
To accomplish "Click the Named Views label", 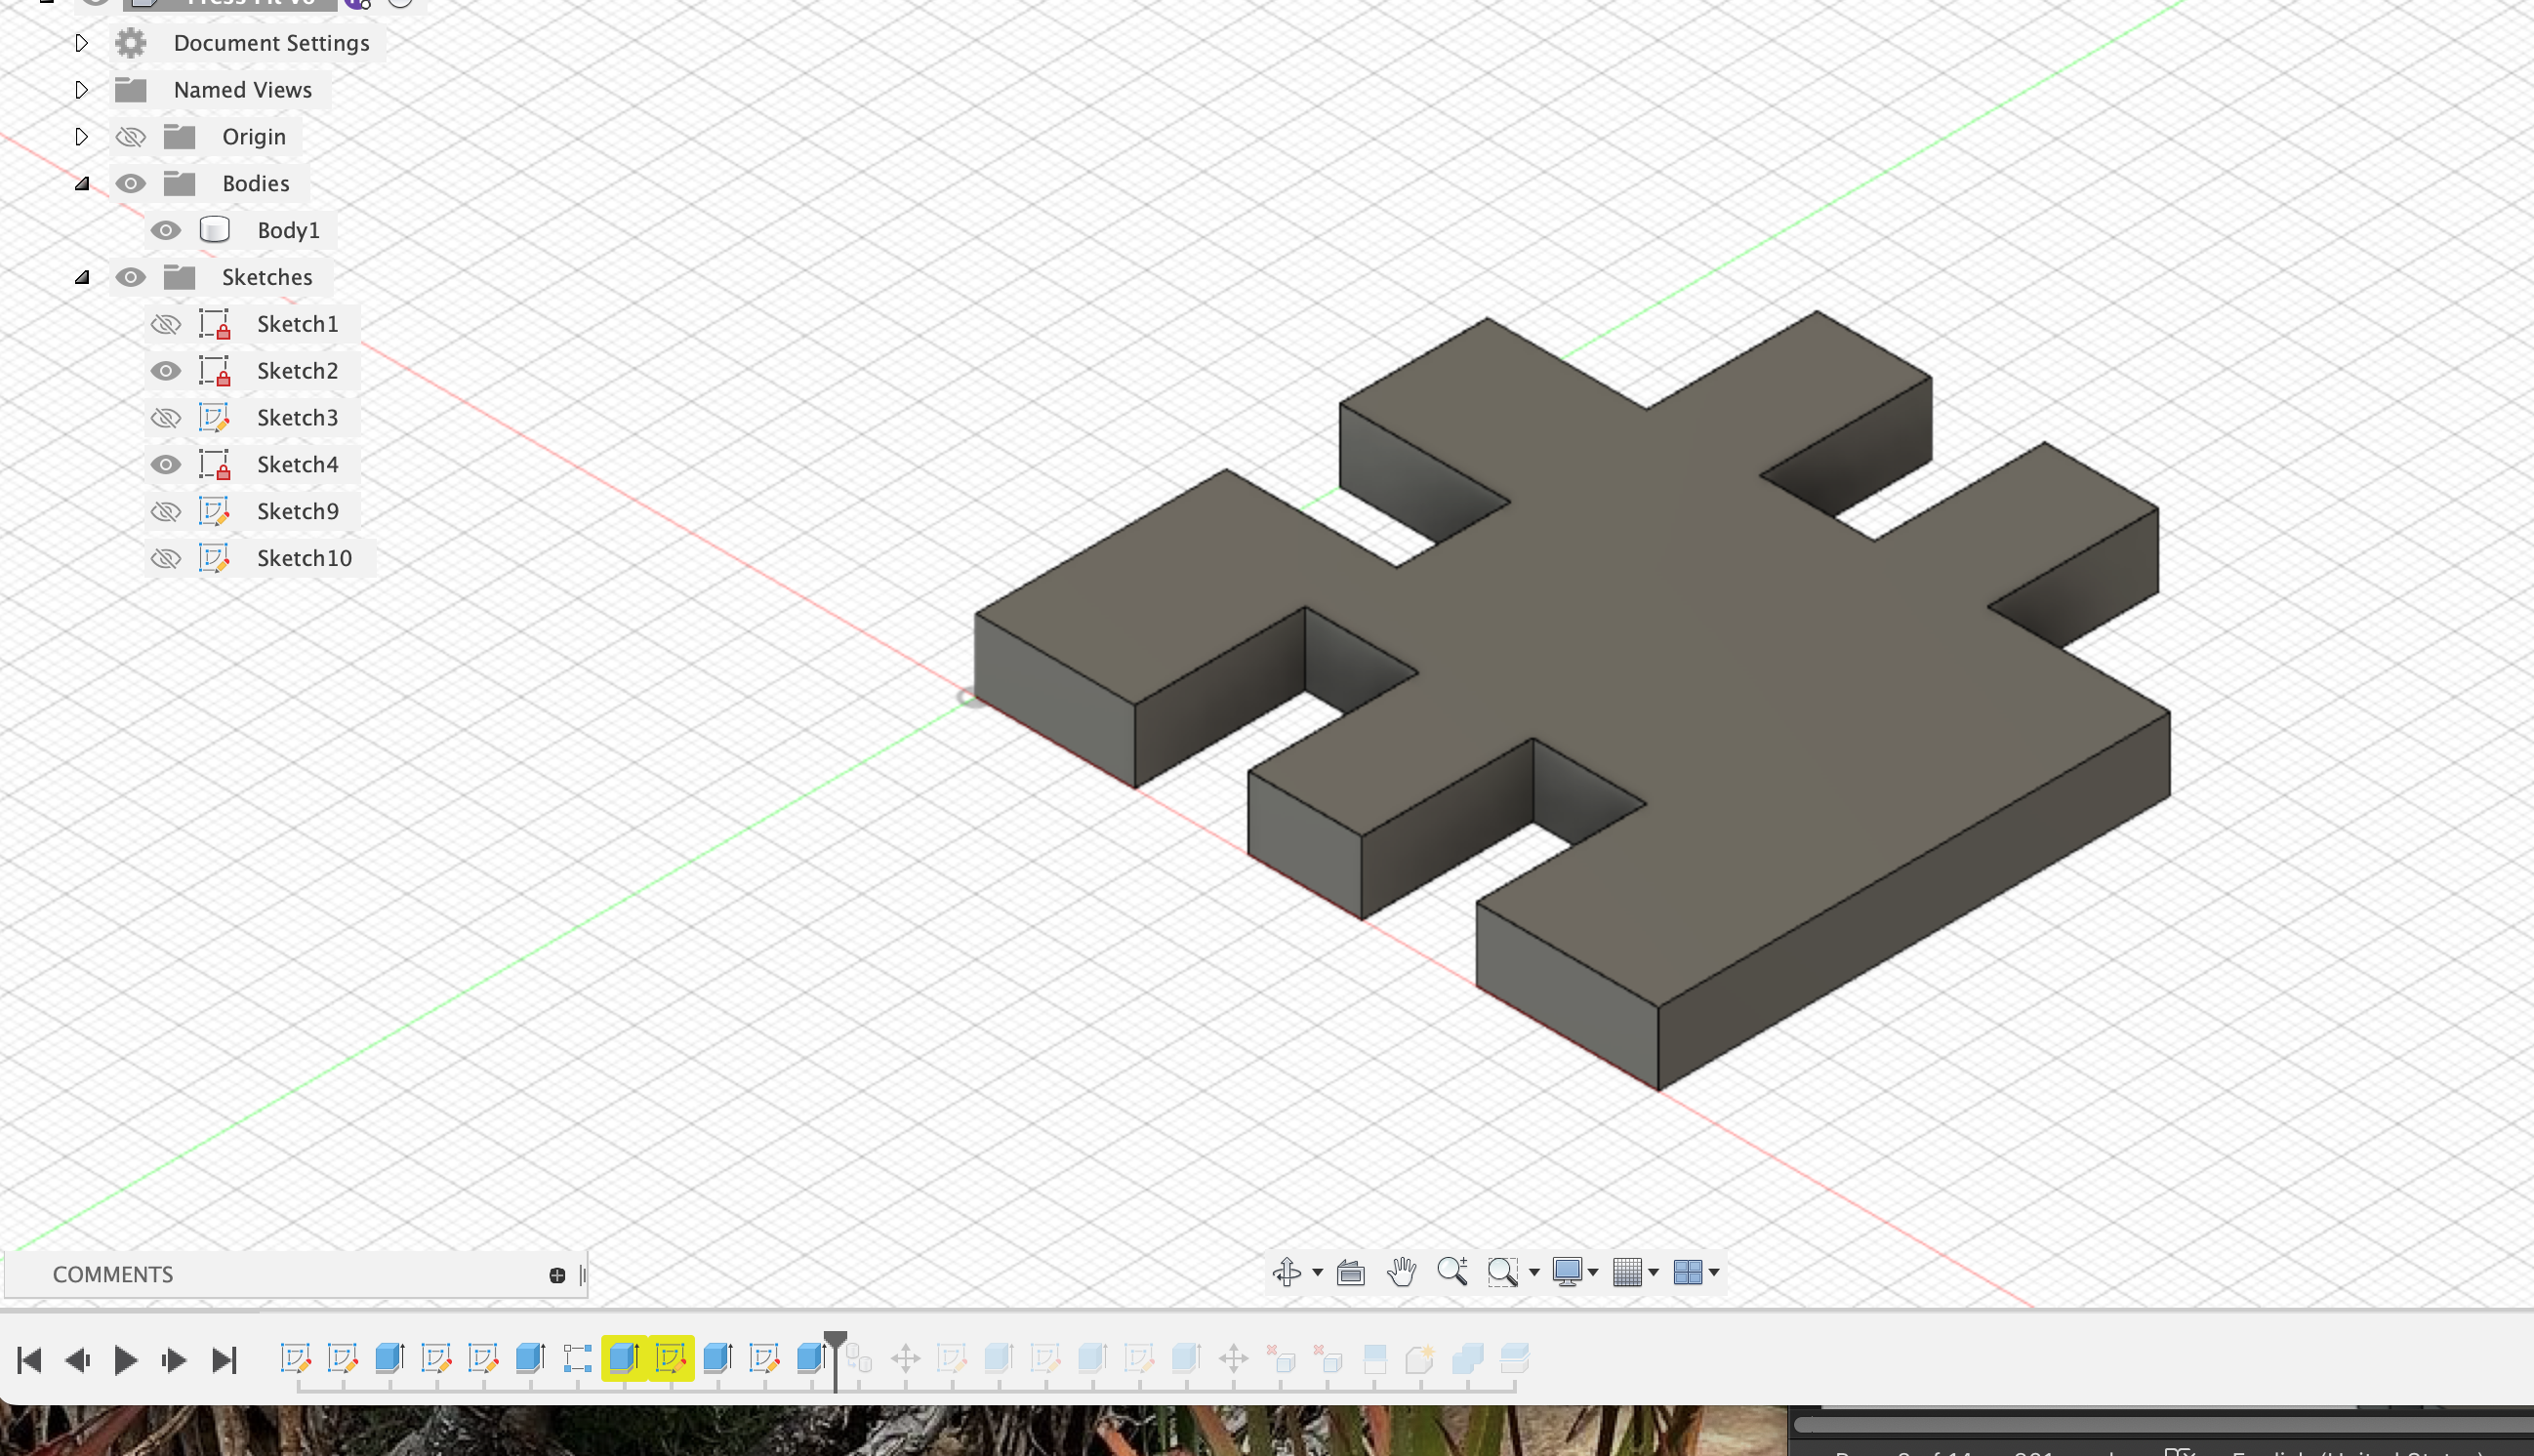I will coord(243,90).
